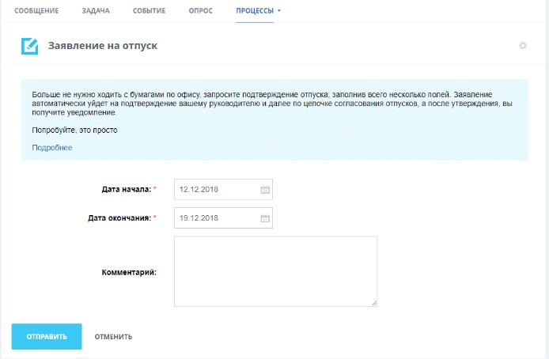The height and width of the screenshot is (359, 549).
Task: Open calendar picker for Дата окончания
Action: [265, 218]
